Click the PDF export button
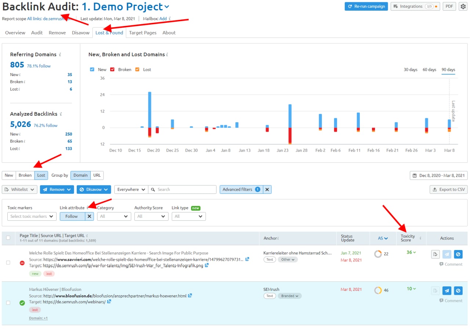 [449, 6]
